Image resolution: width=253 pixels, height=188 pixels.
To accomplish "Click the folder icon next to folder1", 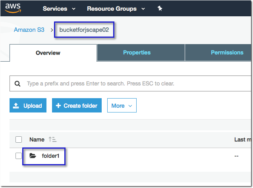I will 33,156.
